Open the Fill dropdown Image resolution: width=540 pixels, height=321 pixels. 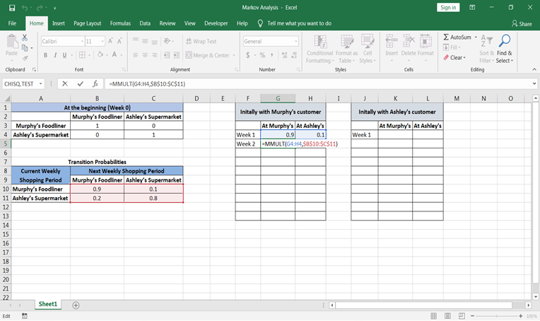tap(452, 47)
